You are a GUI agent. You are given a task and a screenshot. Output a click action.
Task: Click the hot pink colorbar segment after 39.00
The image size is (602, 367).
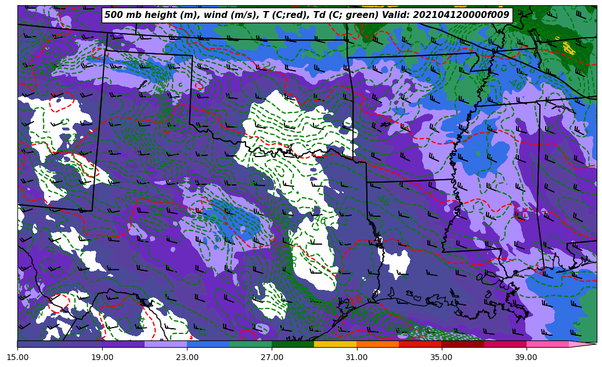click(547, 344)
